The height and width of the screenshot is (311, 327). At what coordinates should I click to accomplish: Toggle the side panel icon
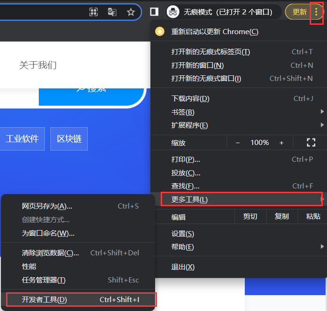[x=154, y=12]
